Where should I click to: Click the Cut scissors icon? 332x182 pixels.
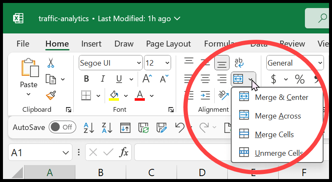coord(51,63)
